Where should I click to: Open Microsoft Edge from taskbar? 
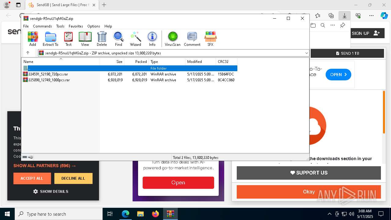tap(126, 214)
